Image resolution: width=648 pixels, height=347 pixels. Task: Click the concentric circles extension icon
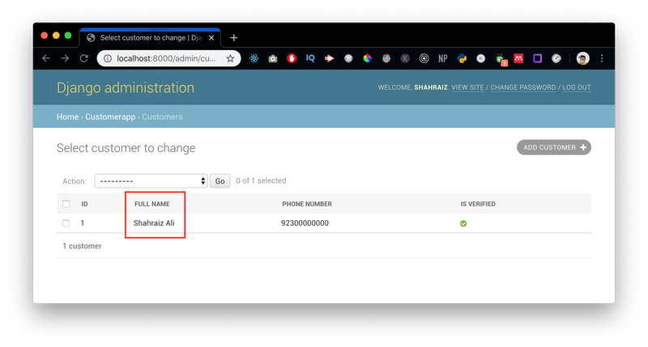tap(424, 58)
